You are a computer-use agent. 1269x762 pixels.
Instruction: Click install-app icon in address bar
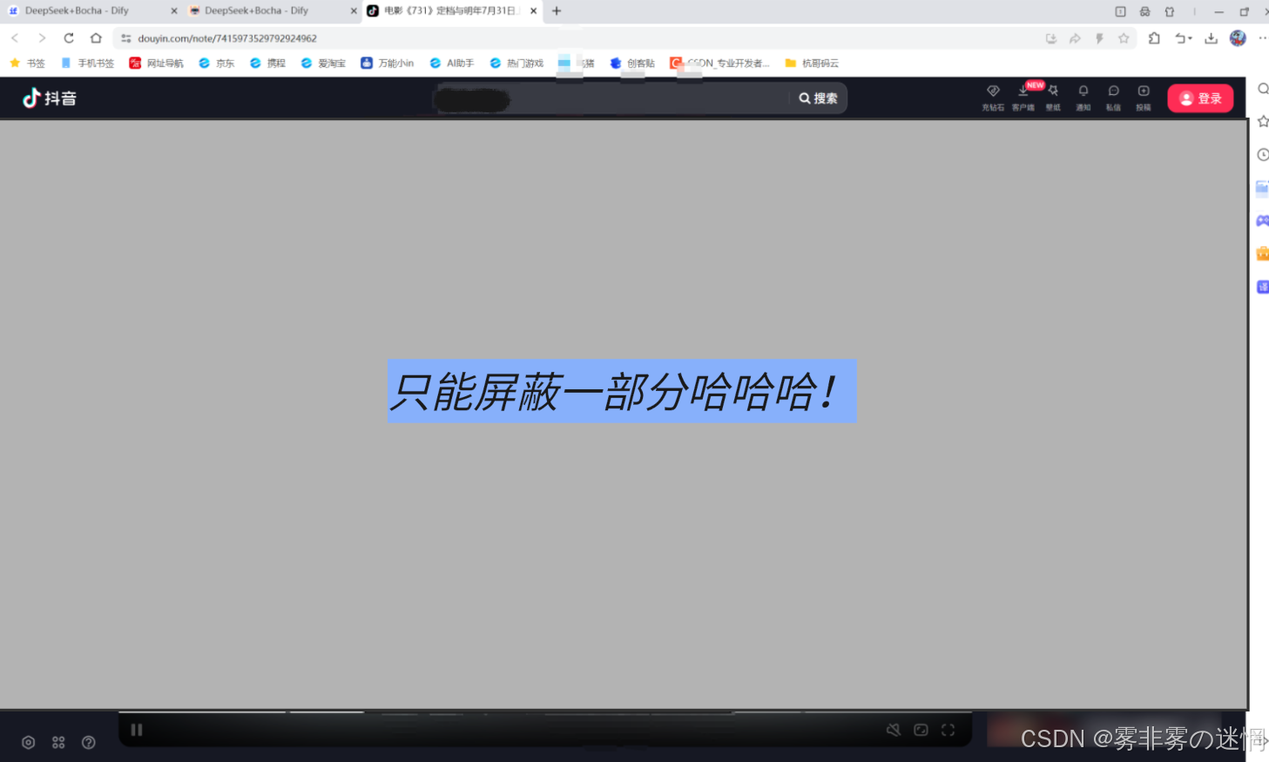pyautogui.click(x=1051, y=38)
